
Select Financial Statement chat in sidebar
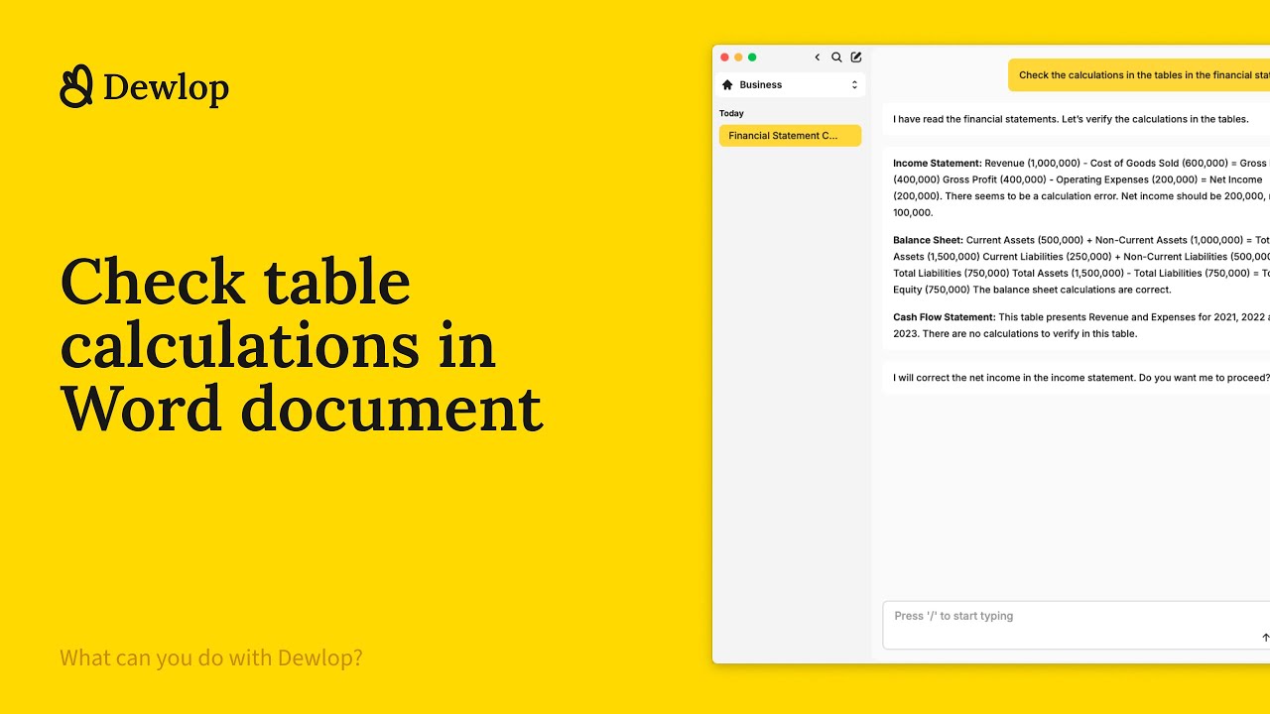click(x=790, y=136)
